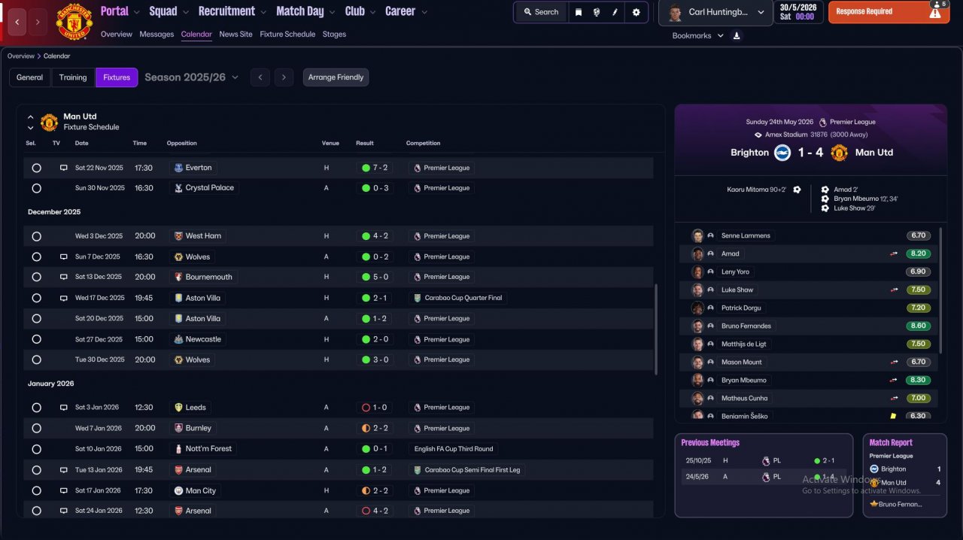
Task: Select the Nott'm Forest fixture radio button
Action: [36, 449]
